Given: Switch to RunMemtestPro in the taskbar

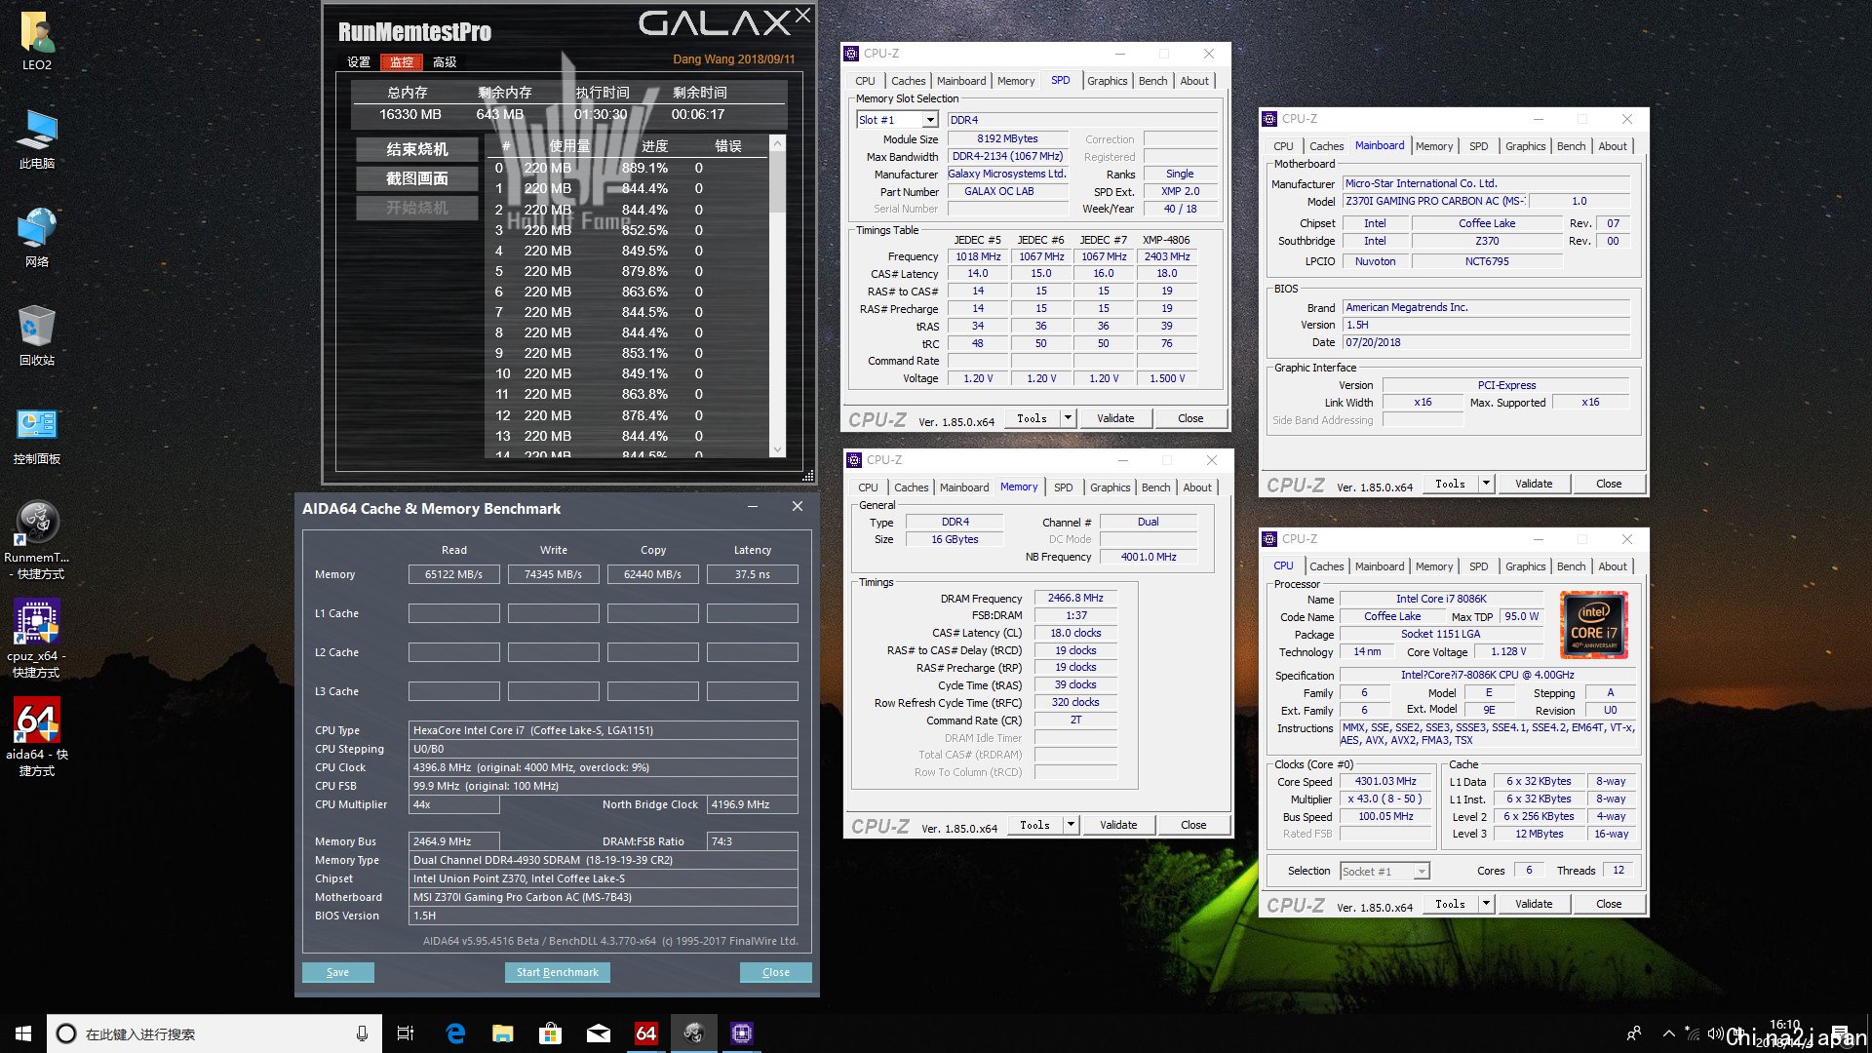Looking at the screenshot, I should (x=694, y=1033).
